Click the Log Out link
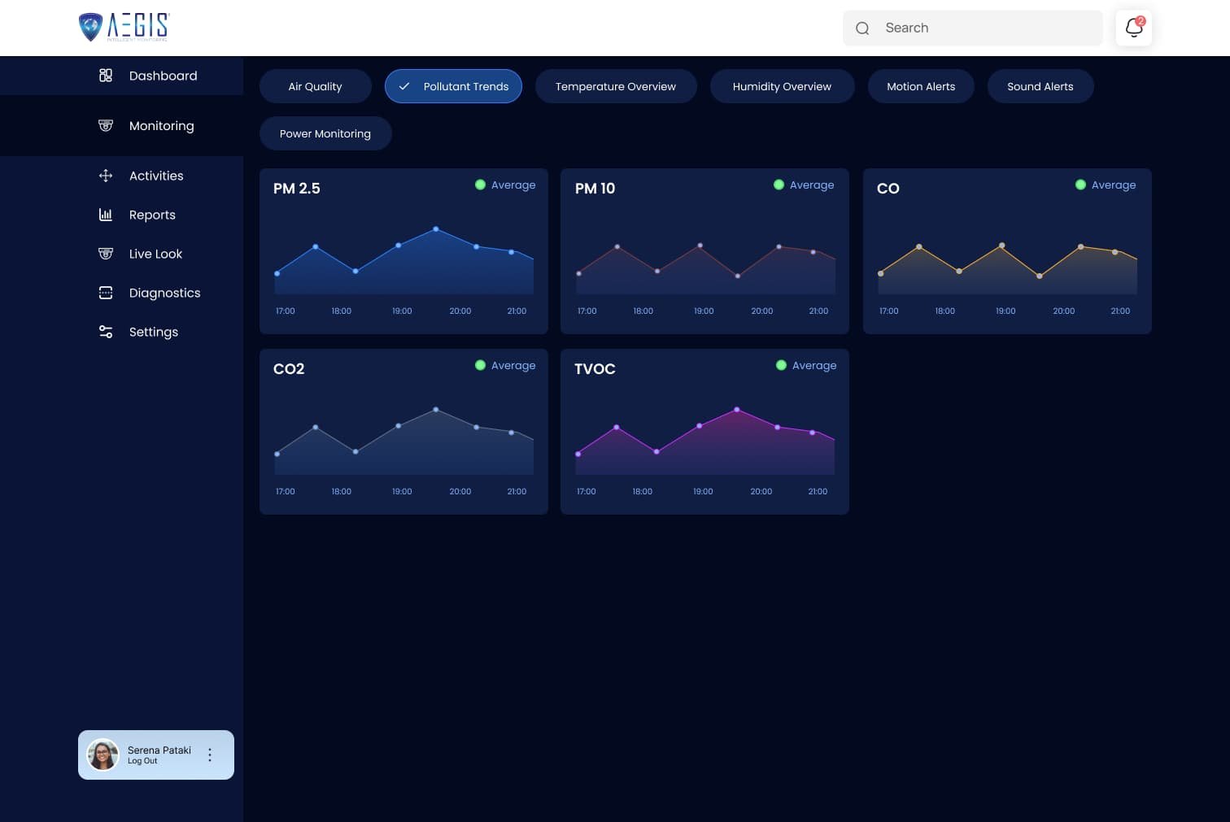1230x822 pixels. pos(142,761)
